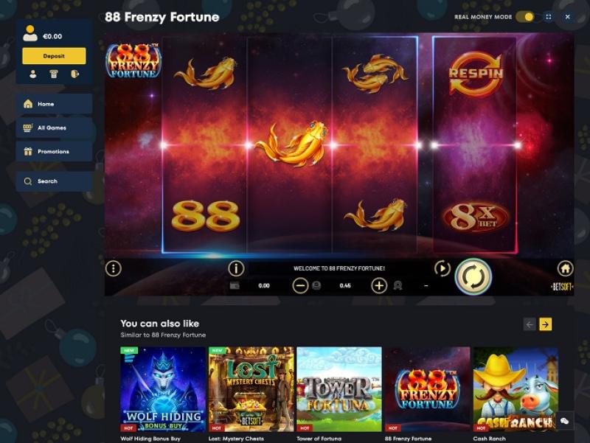
Task: Open the user profile icon under Deposit
Action: [33, 74]
